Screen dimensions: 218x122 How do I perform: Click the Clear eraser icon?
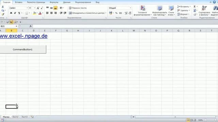[x=194, y=14]
